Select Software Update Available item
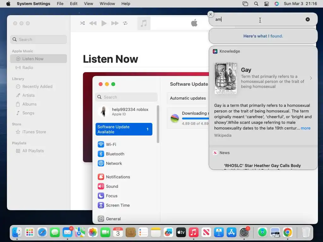323x242 pixels. click(124, 129)
